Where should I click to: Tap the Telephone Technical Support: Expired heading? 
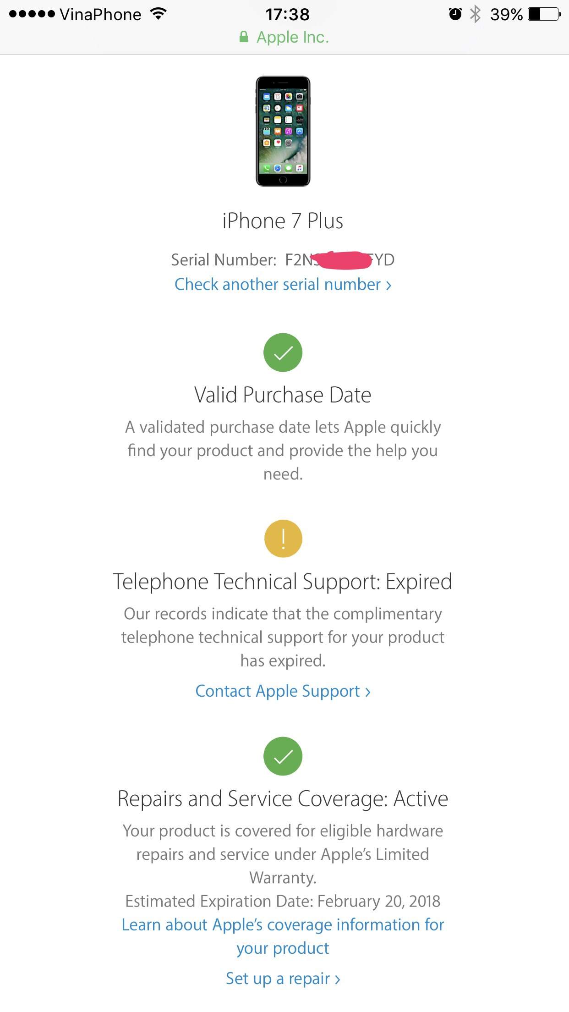(283, 582)
